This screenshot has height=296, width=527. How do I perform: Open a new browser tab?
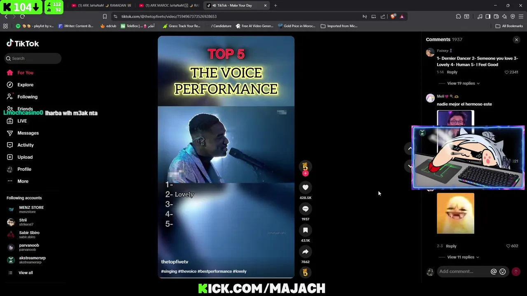[275, 5]
